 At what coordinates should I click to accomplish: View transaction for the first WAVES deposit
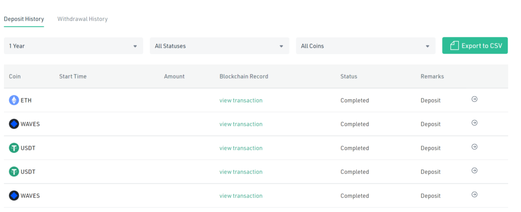pyautogui.click(x=241, y=124)
